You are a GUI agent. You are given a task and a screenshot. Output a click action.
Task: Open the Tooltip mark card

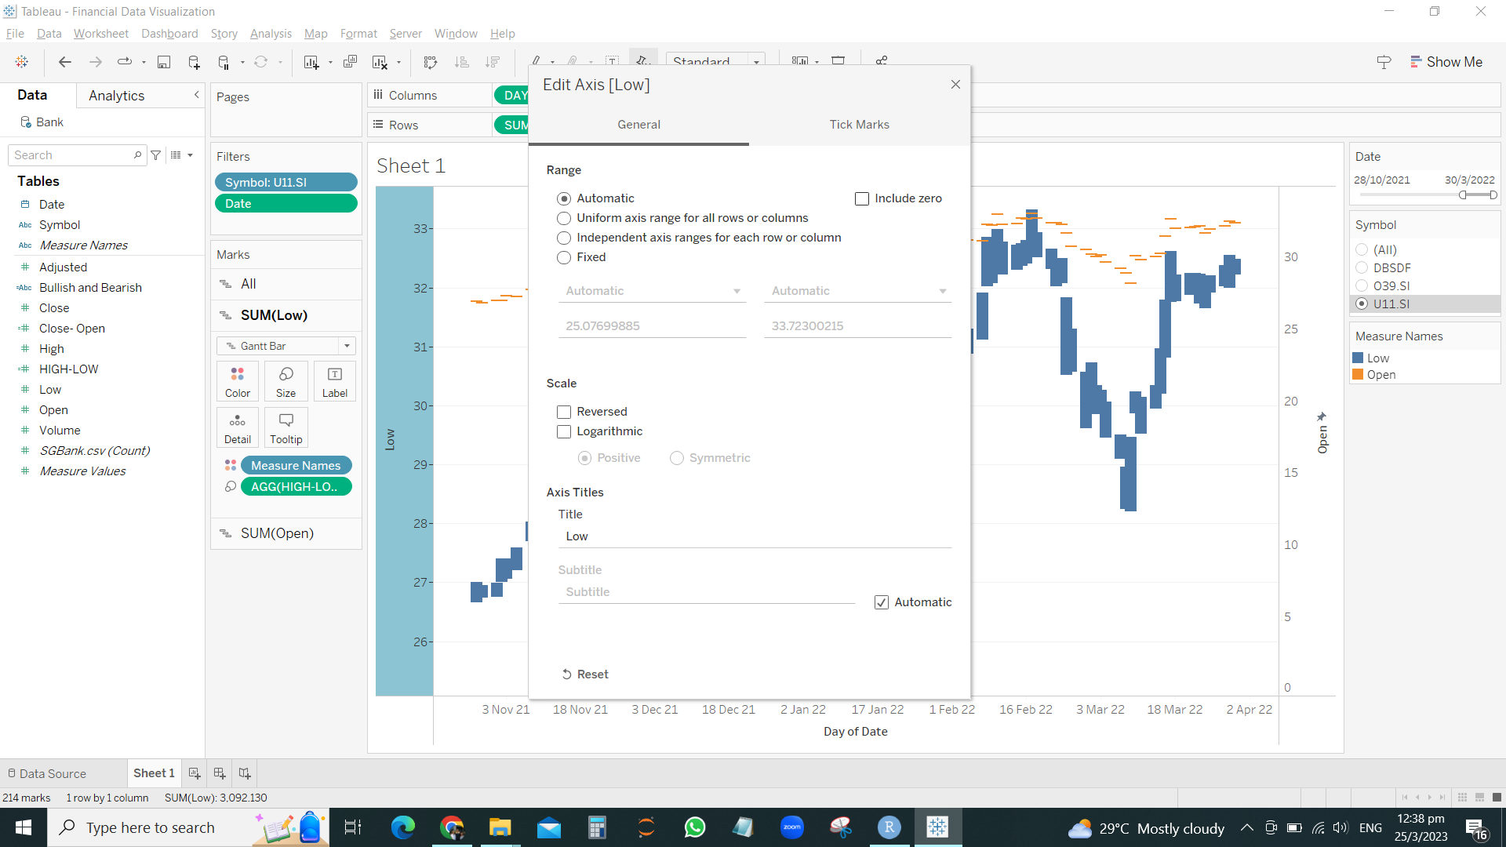coord(286,427)
